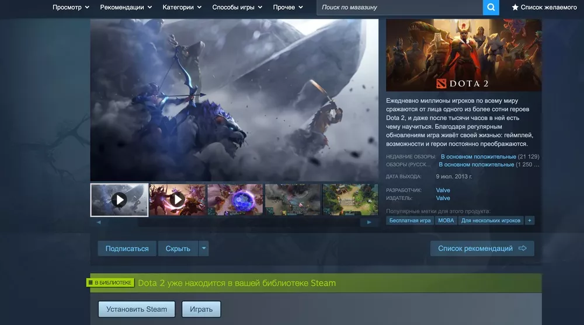
Task: Click the В БИБЛИОТЕКЕ badge
Action: [x=110, y=282]
